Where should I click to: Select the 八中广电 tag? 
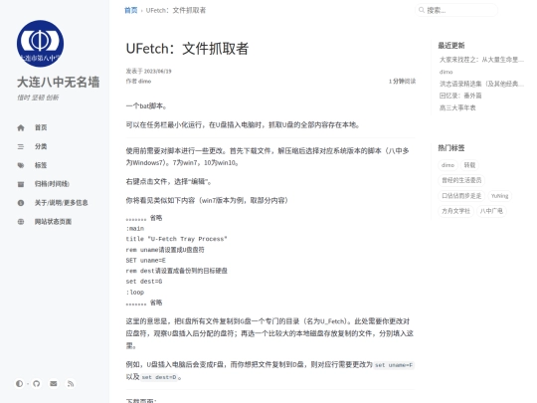coord(491,211)
